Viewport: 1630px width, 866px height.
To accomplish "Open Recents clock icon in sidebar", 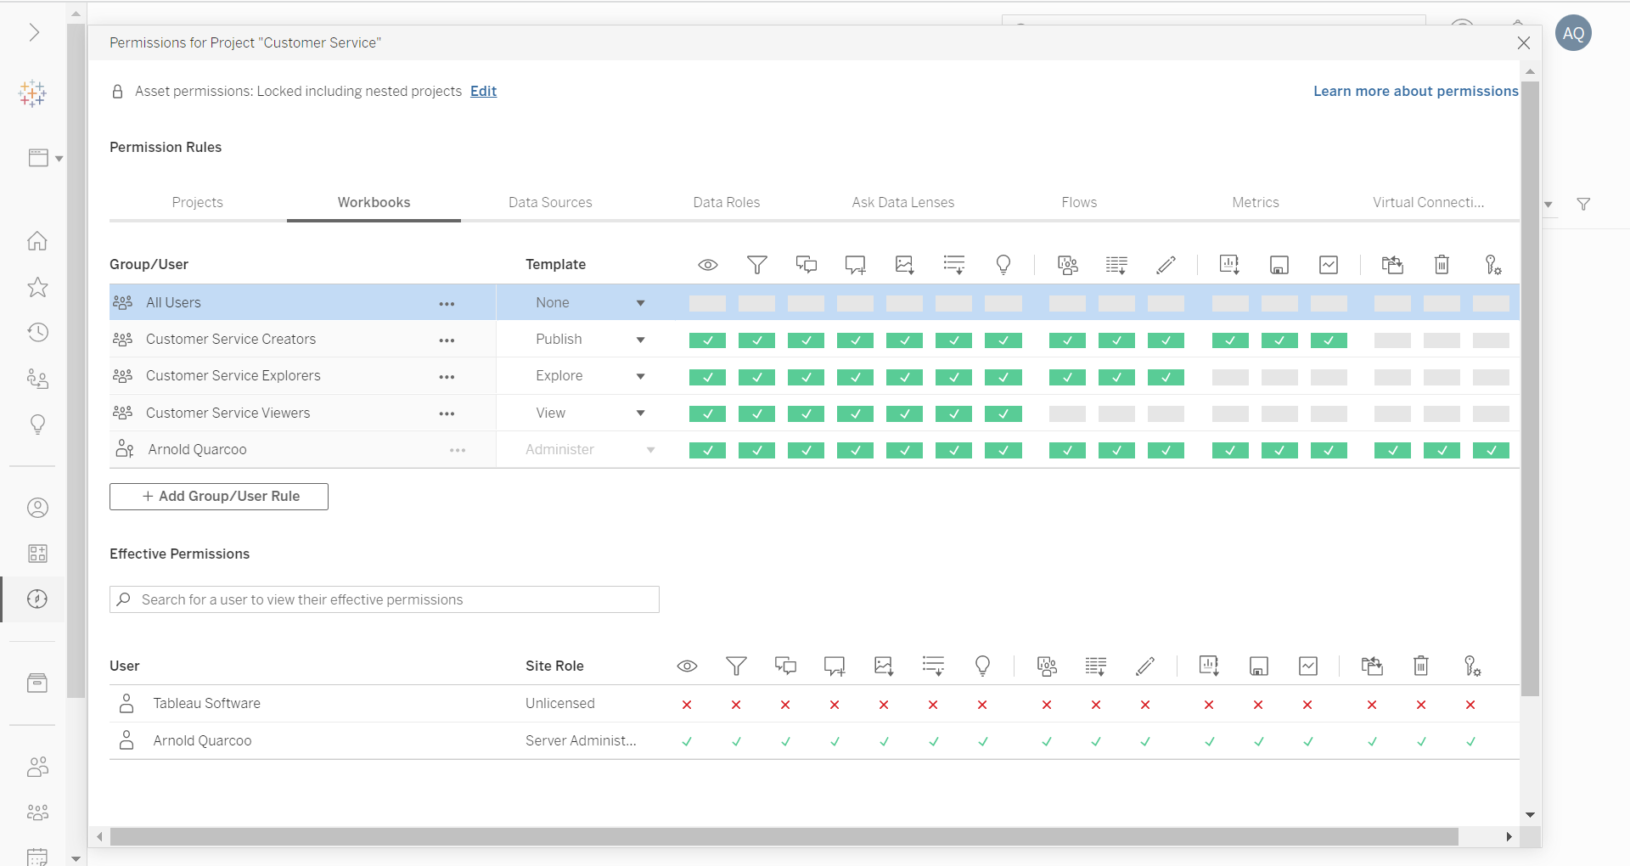I will [37, 332].
